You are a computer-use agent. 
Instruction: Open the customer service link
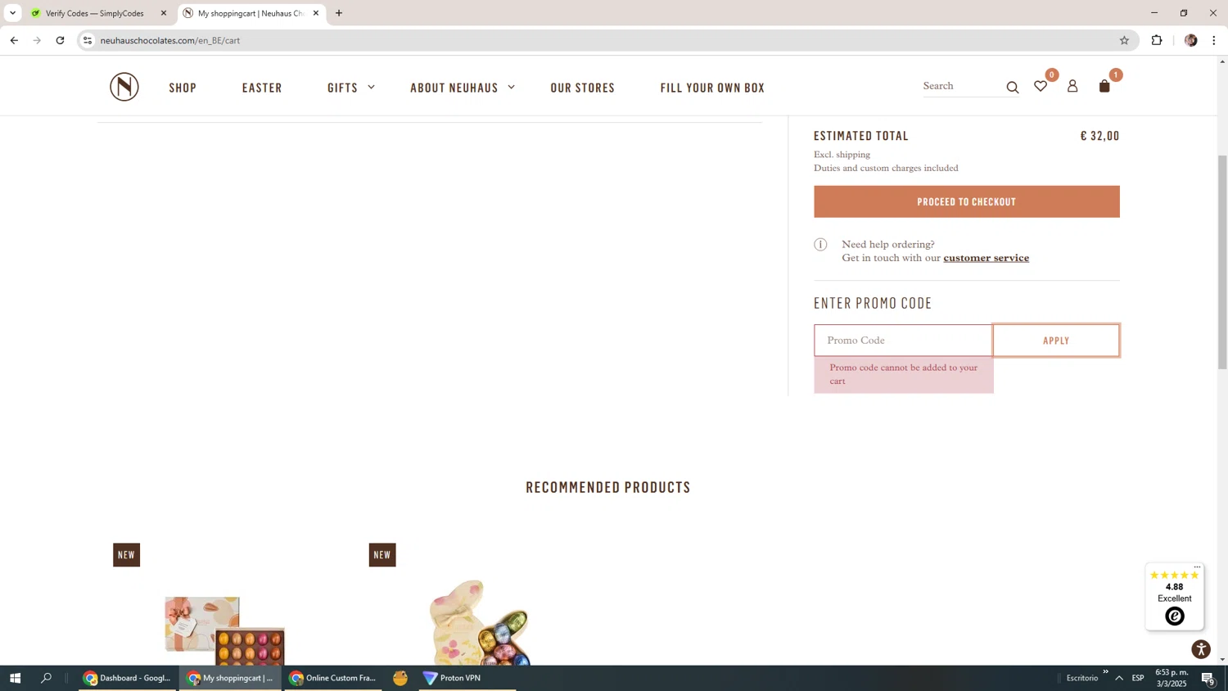[986, 258]
